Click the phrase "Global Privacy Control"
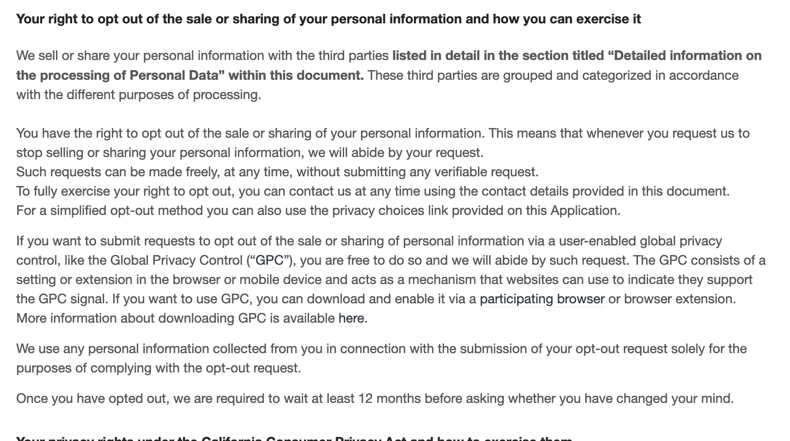The width and height of the screenshot is (790, 441). point(176,261)
